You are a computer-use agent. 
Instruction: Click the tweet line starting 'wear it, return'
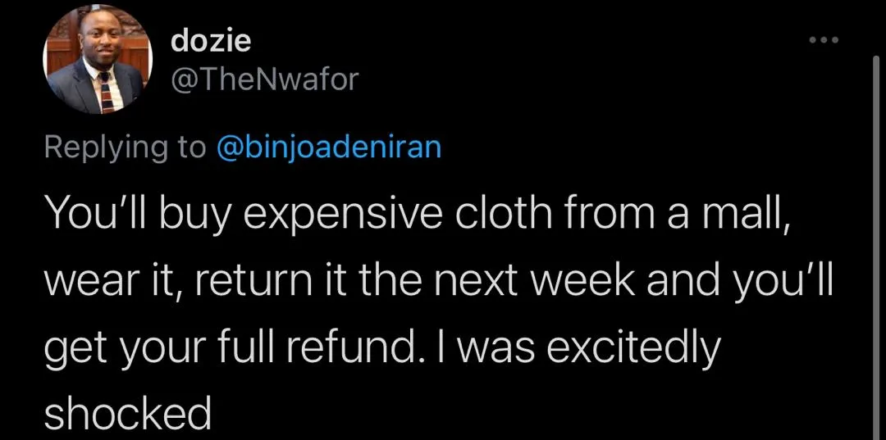click(439, 284)
